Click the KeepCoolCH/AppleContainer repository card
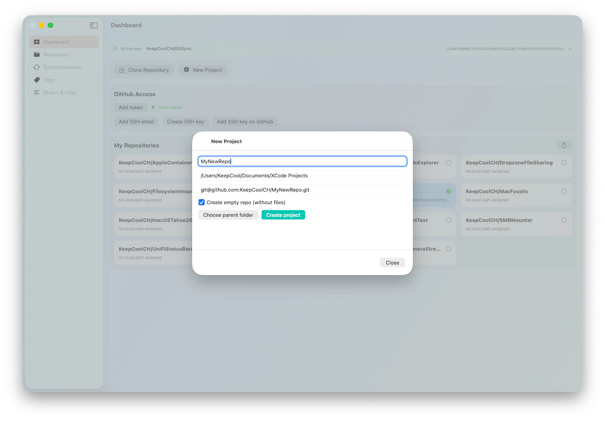Viewport: 605px width, 421px height. [x=154, y=167]
